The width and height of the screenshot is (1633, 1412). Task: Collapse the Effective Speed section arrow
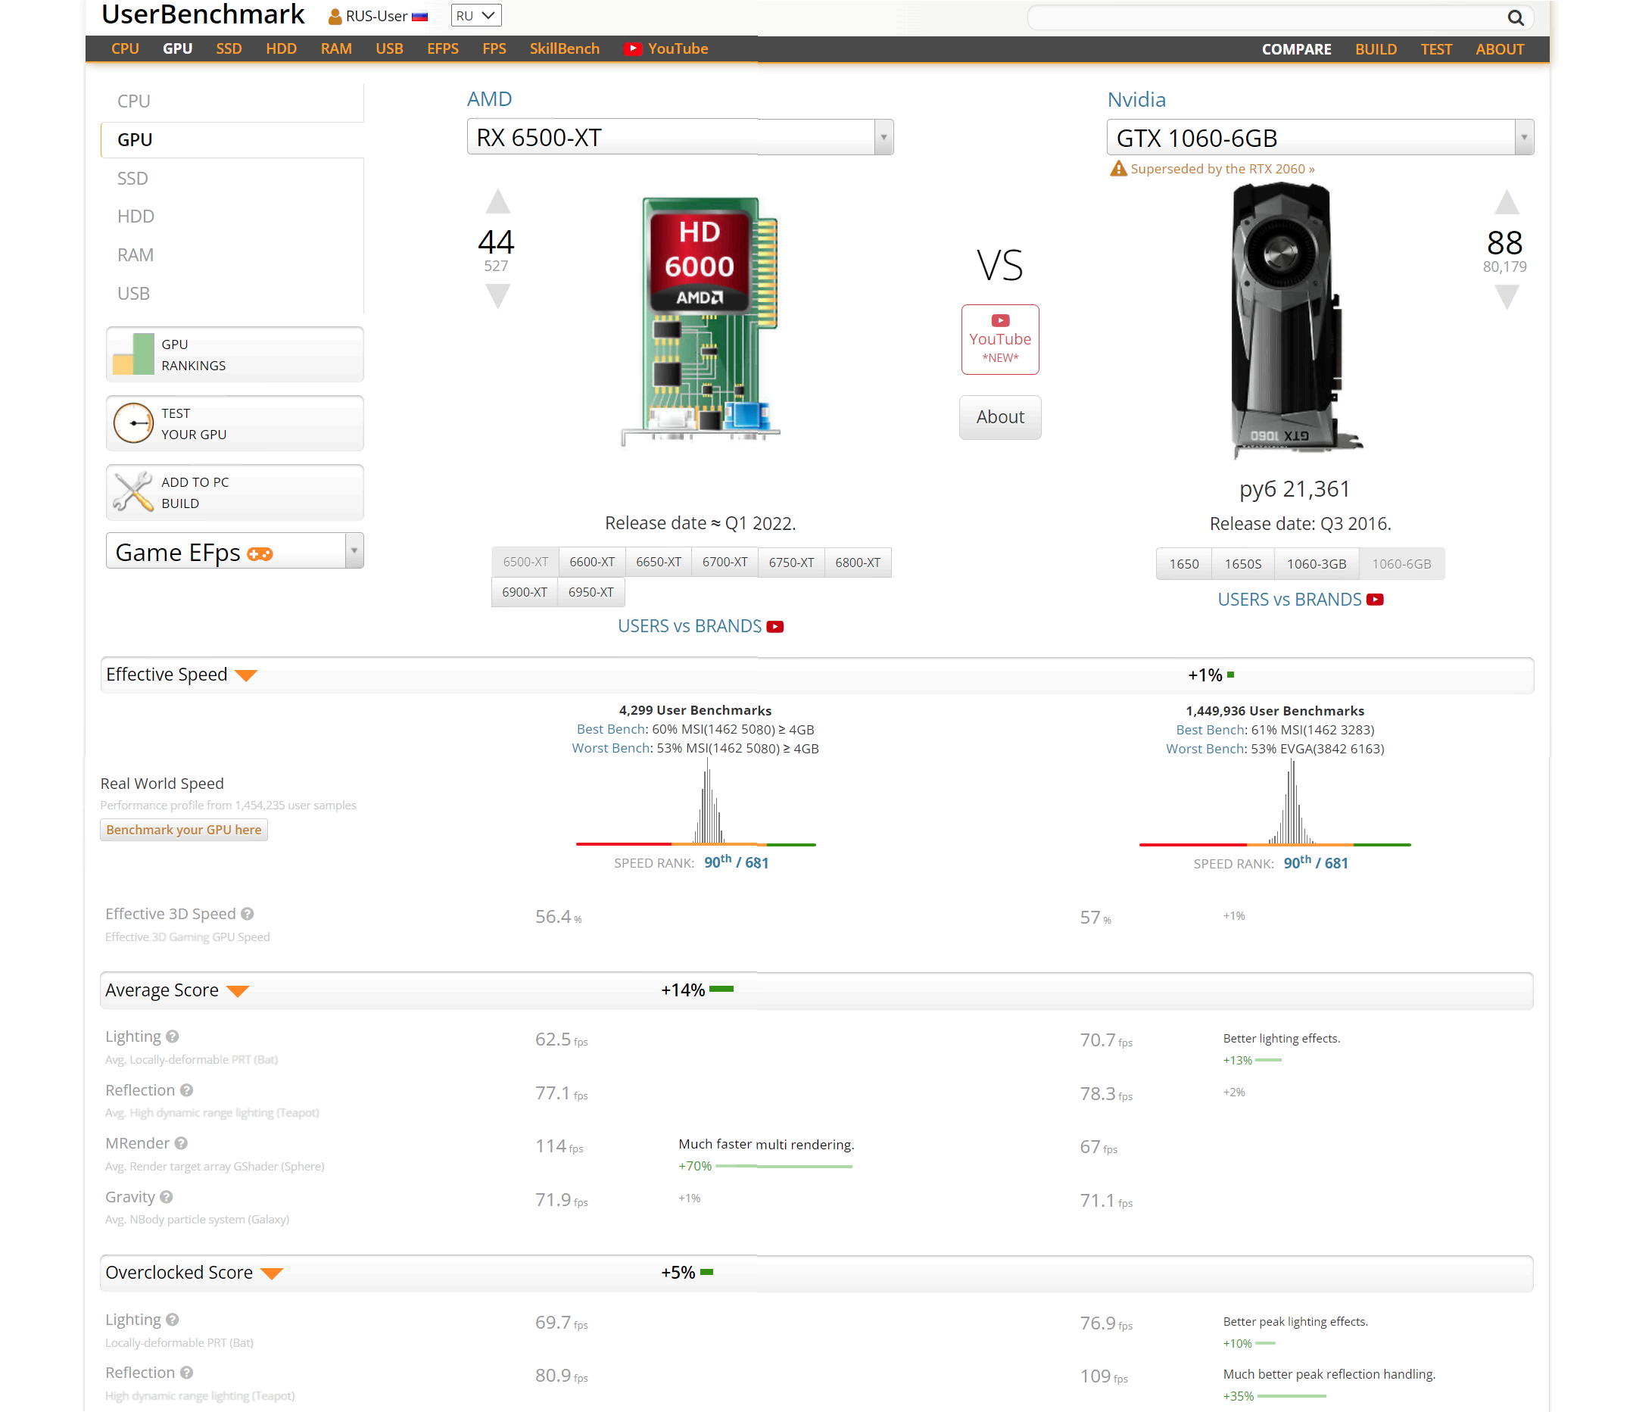247,675
